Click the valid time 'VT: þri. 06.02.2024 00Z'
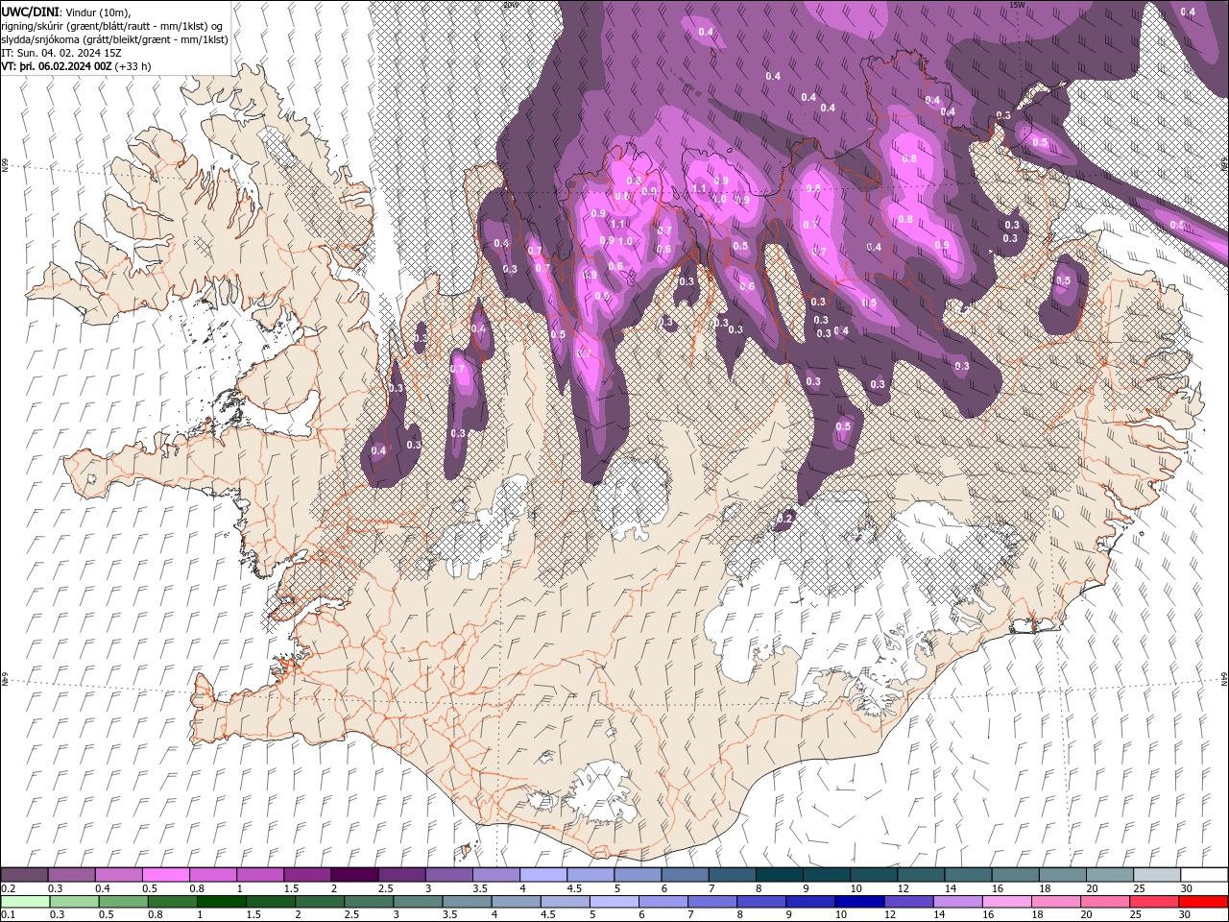The height and width of the screenshot is (922, 1229). click(57, 66)
